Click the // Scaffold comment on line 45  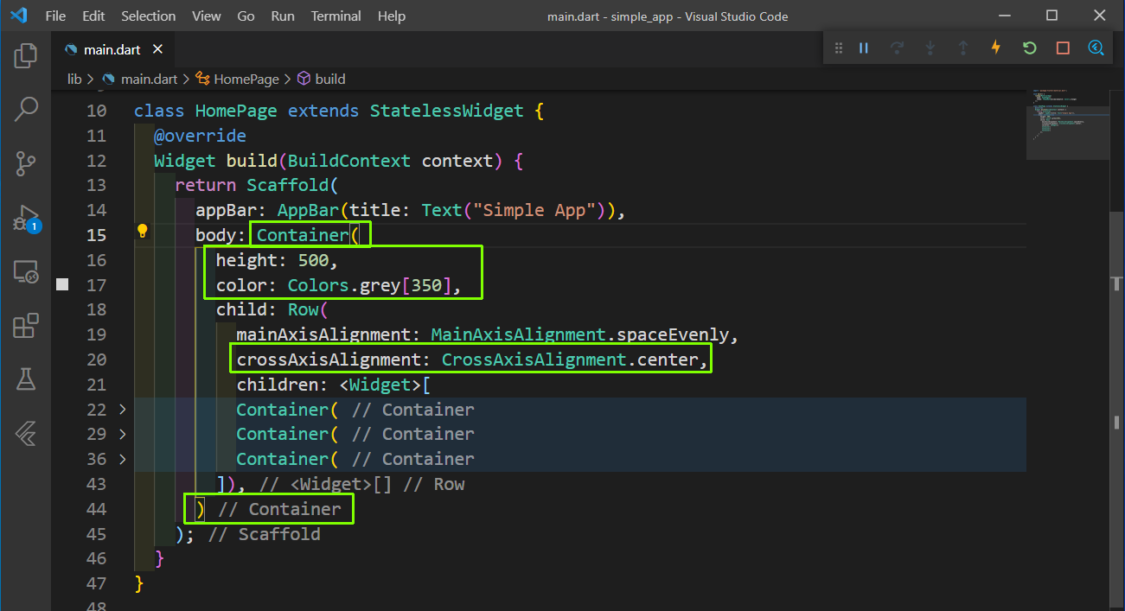click(x=264, y=534)
